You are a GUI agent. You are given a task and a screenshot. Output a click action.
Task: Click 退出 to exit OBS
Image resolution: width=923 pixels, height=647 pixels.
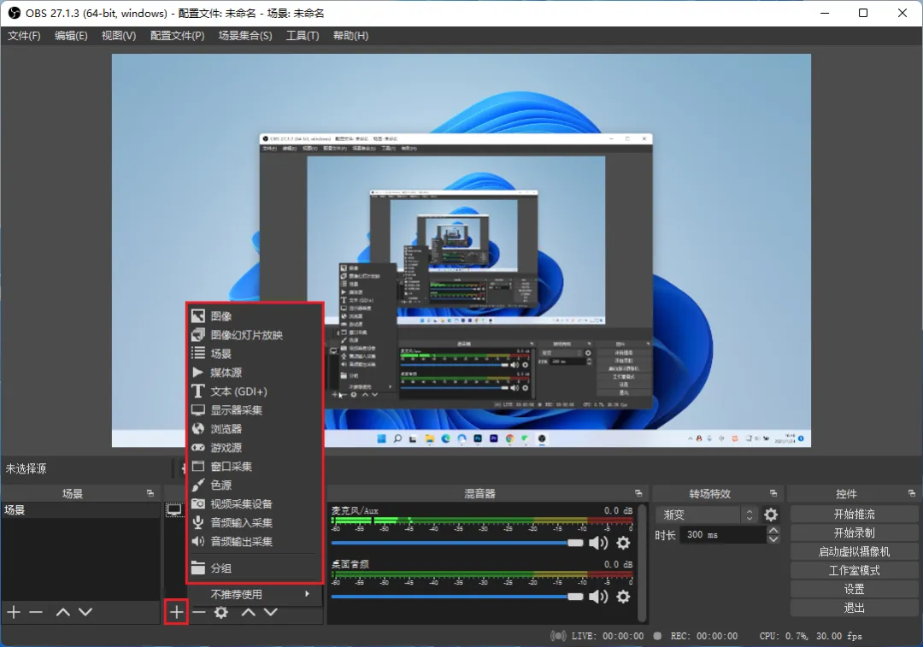(x=854, y=609)
